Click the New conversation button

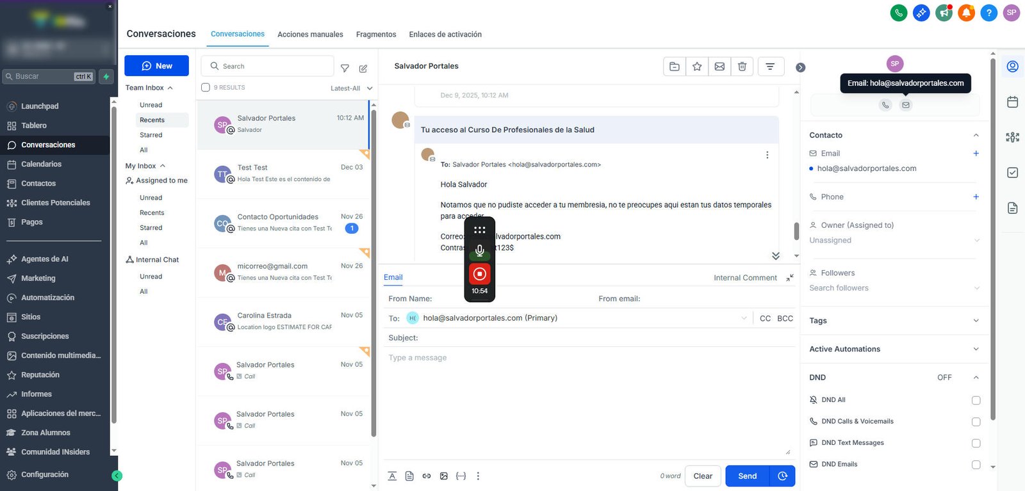click(x=156, y=66)
